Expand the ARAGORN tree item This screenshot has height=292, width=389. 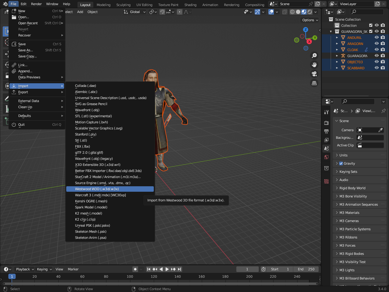pyautogui.click(x=337, y=44)
